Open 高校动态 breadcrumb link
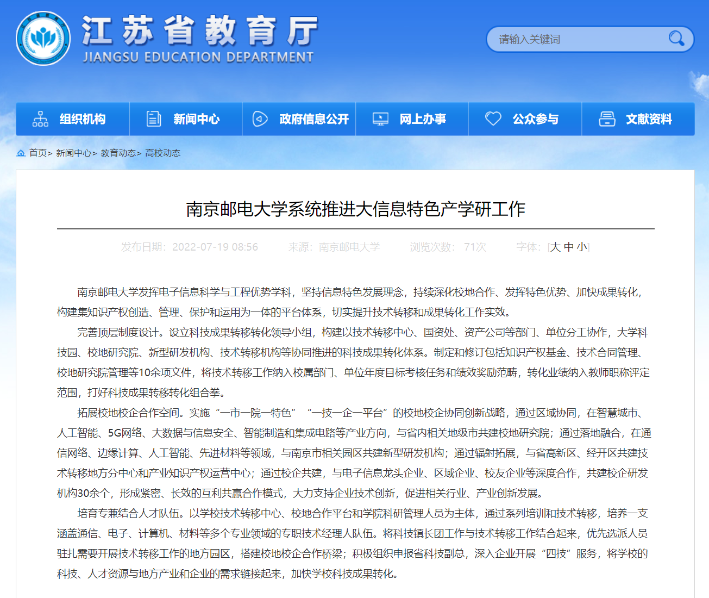This screenshot has width=709, height=598. pyautogui.click(x=162, y=153)
